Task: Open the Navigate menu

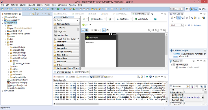Action: pos(31,5)
